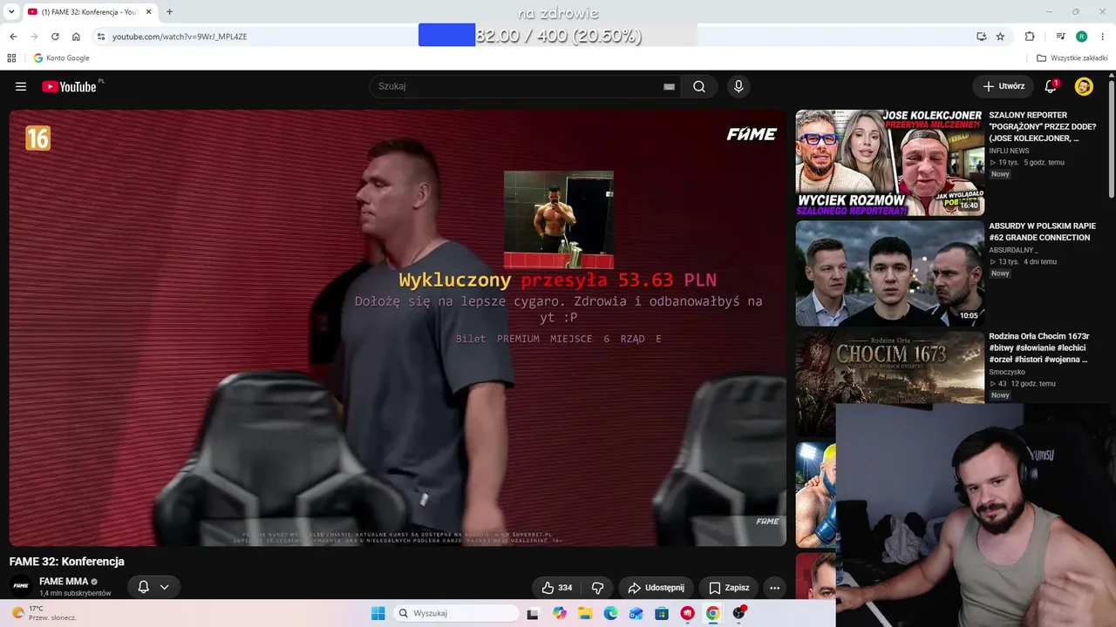Open the Konto Google bookmark
This screenshot has width=1116, height=627.
coord(61,58)
